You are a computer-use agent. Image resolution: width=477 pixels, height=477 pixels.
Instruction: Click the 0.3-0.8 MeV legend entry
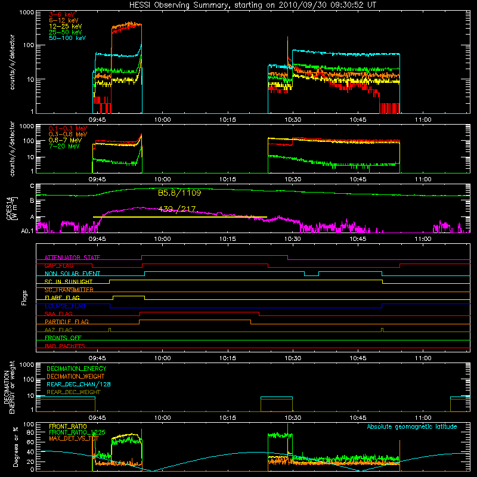coord(68,134)
